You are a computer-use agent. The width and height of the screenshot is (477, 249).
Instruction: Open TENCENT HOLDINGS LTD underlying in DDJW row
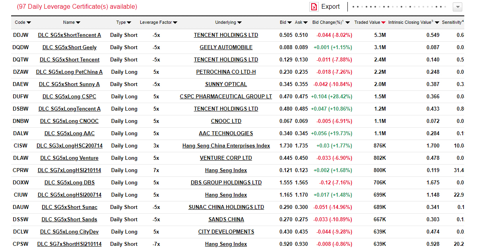click(x=226, y=35)
